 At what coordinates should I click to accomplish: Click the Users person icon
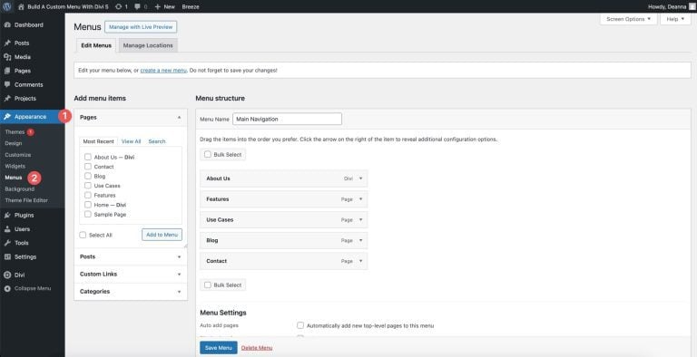(7, 229)
